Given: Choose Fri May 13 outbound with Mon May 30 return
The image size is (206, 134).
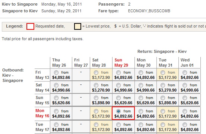Looking at the screenshot, I should point(141,73).
